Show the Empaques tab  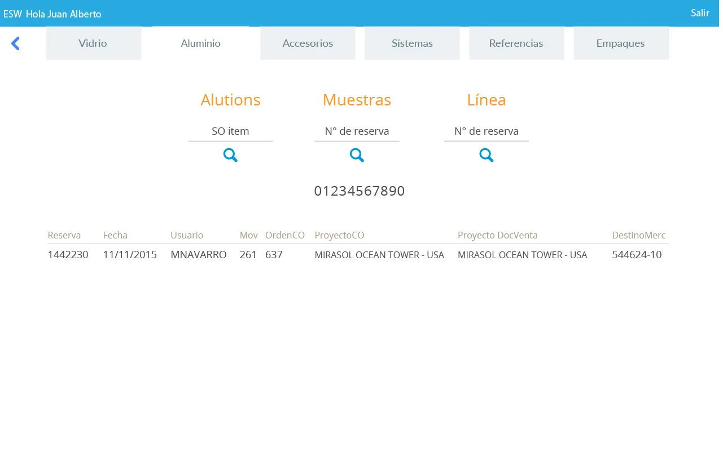[621, 43]
